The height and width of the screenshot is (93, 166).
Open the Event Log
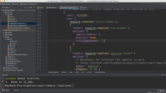(x=160, y=90)
